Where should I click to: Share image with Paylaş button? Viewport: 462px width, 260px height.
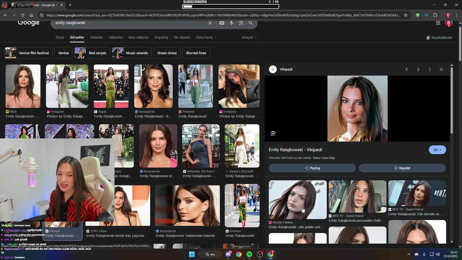click(312, 168)
